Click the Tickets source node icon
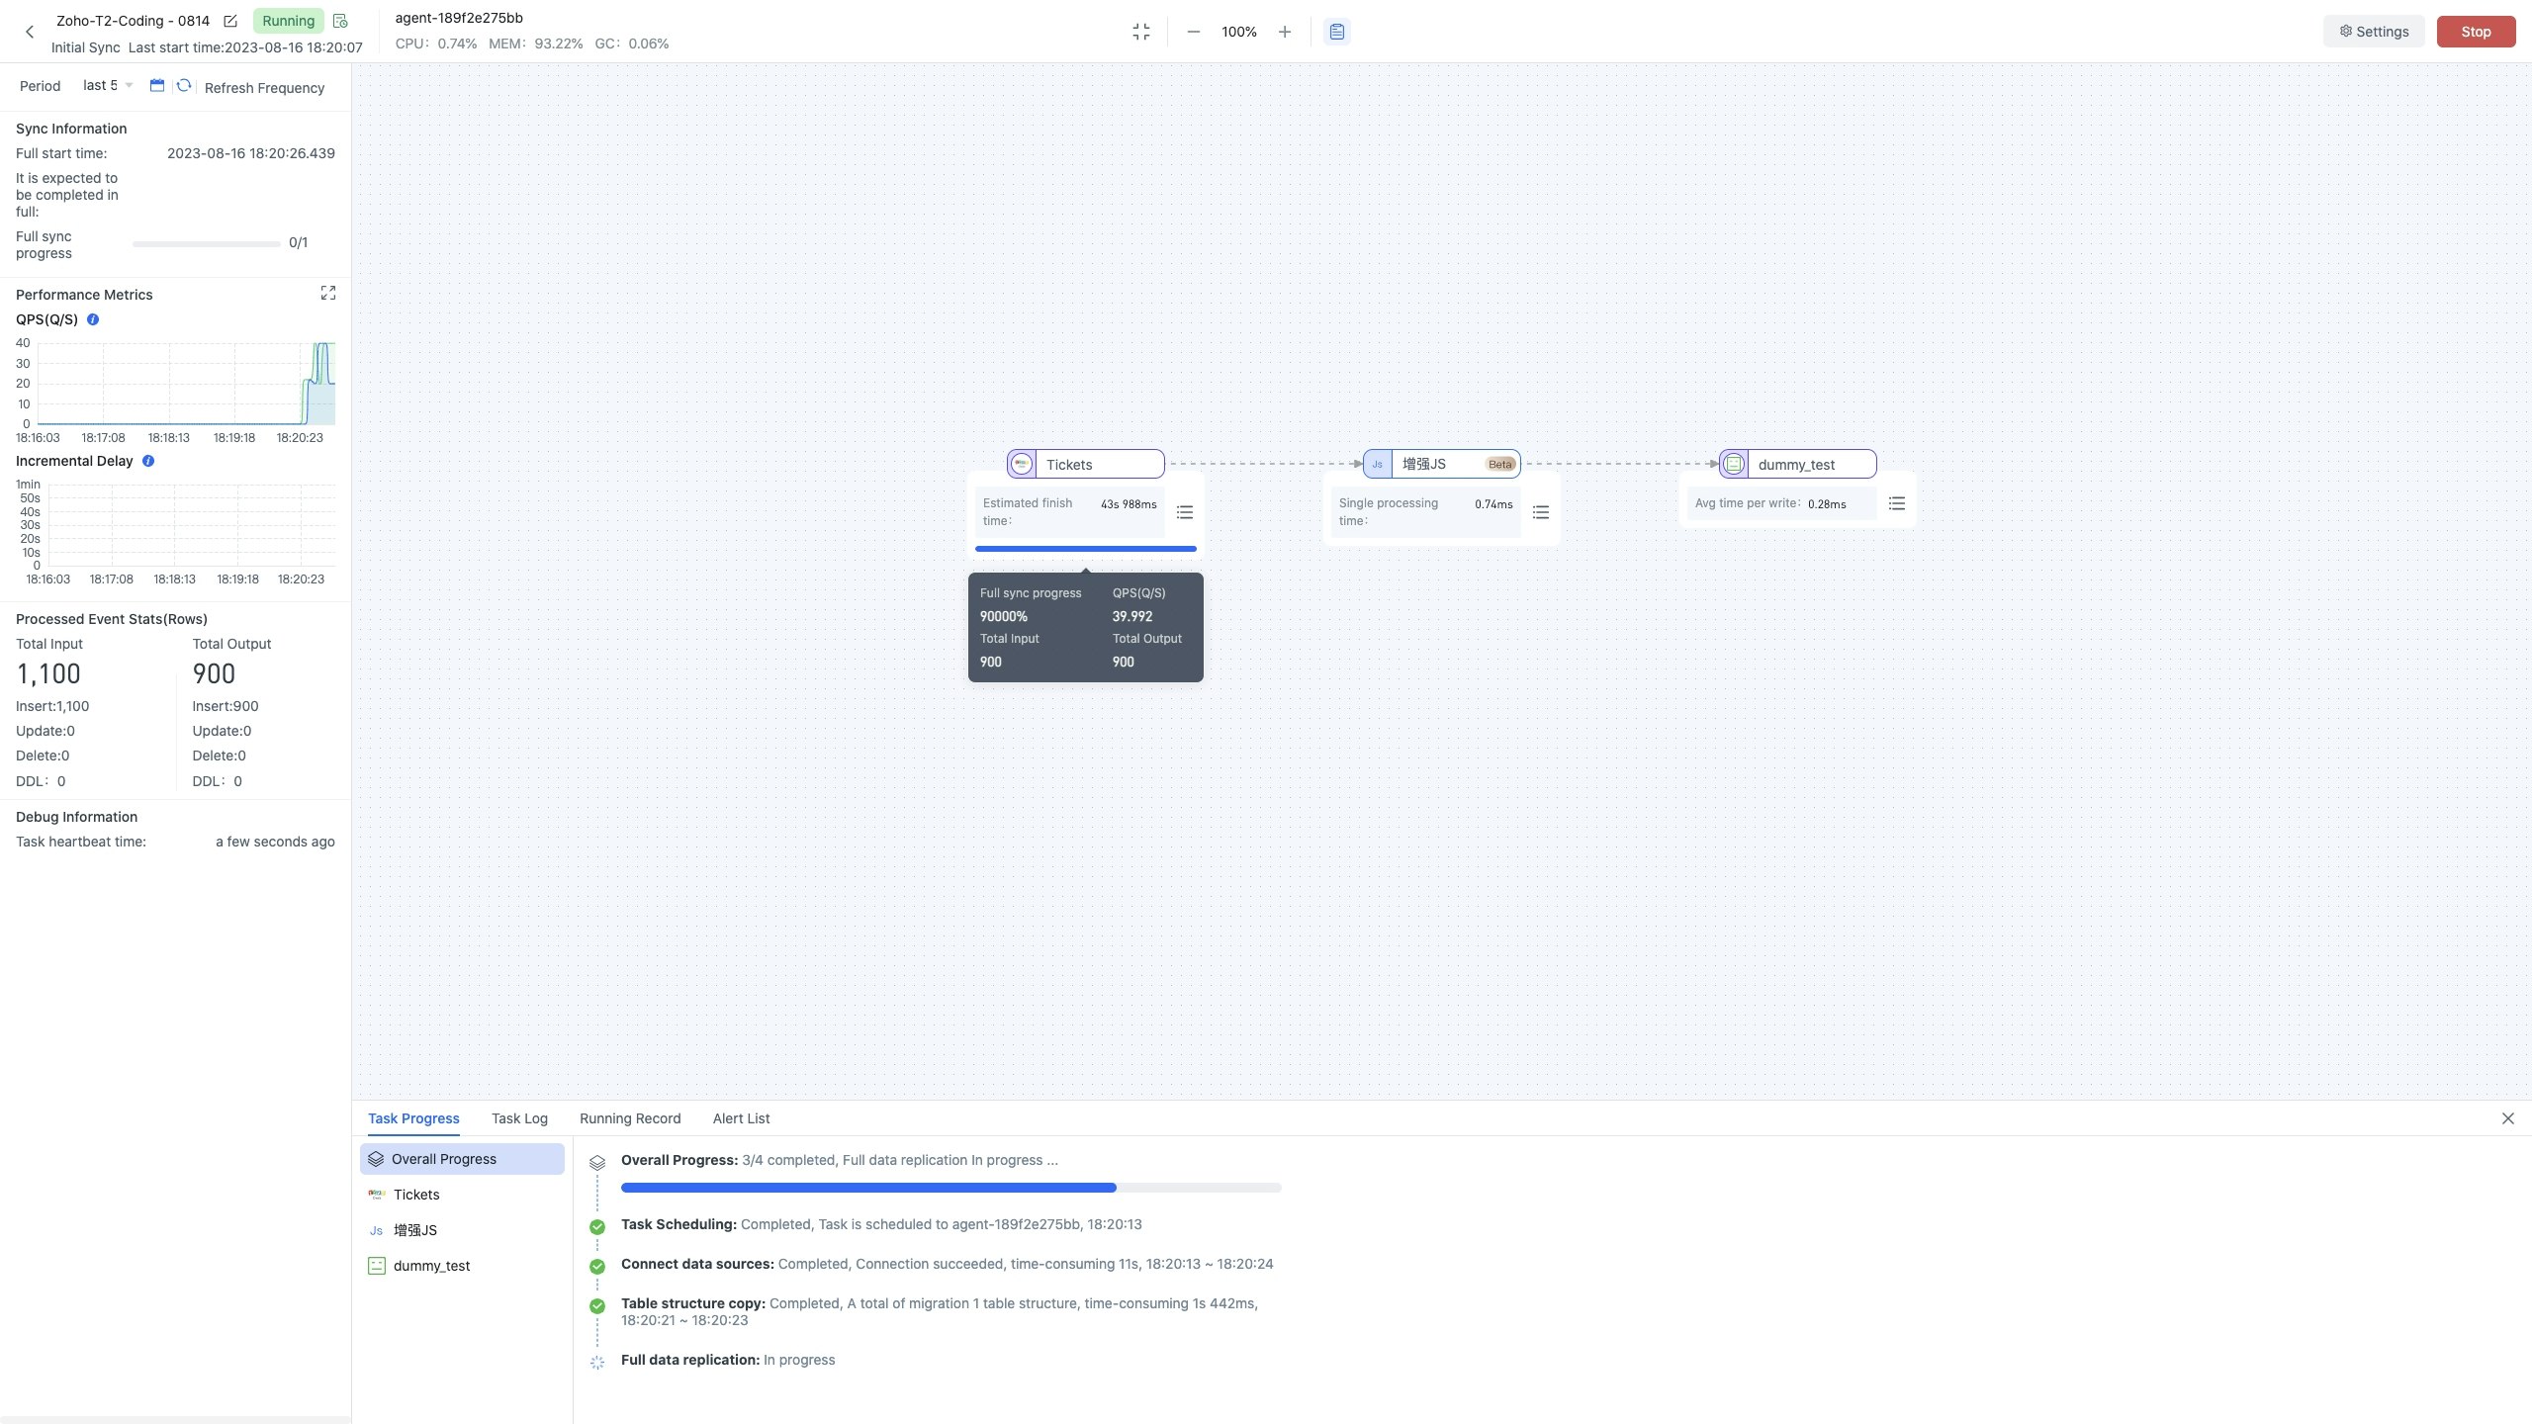 (1022, 464)
